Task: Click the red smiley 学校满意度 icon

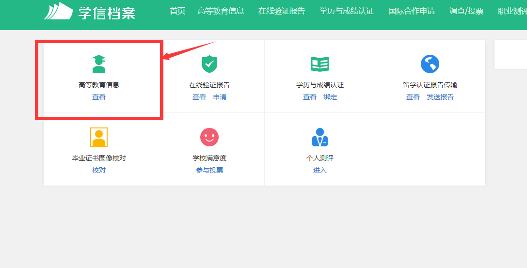Action: [x=209, y=137]
